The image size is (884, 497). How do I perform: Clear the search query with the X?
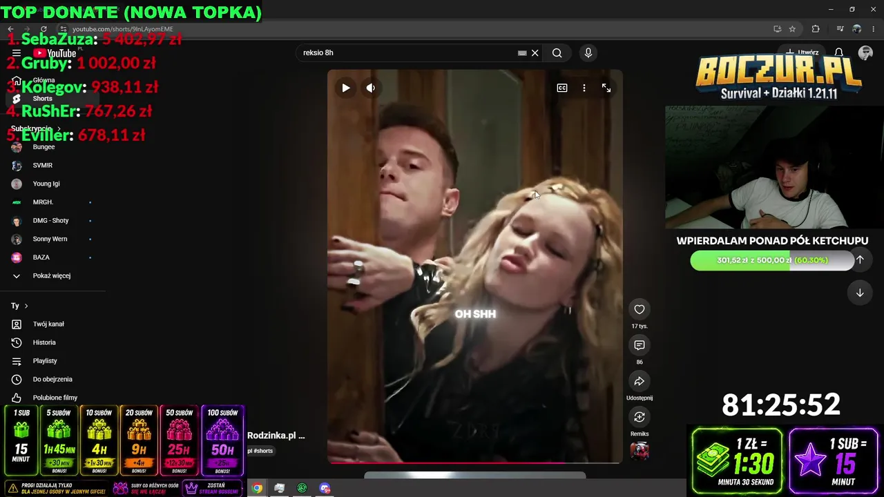pyautogui.click(x=535, y=53)
